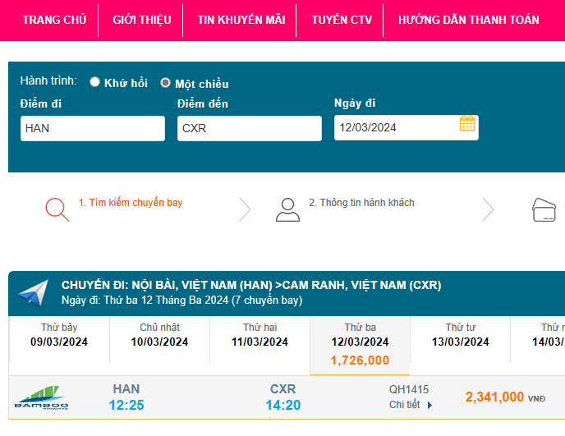Click the Ngày đi date field
Screen dimensions: 565x436
(396, 127)
